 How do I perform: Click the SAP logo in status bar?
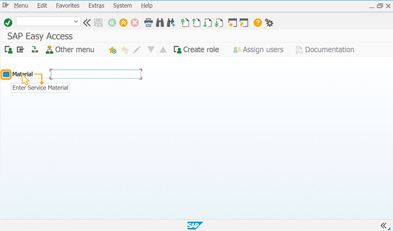195,225
